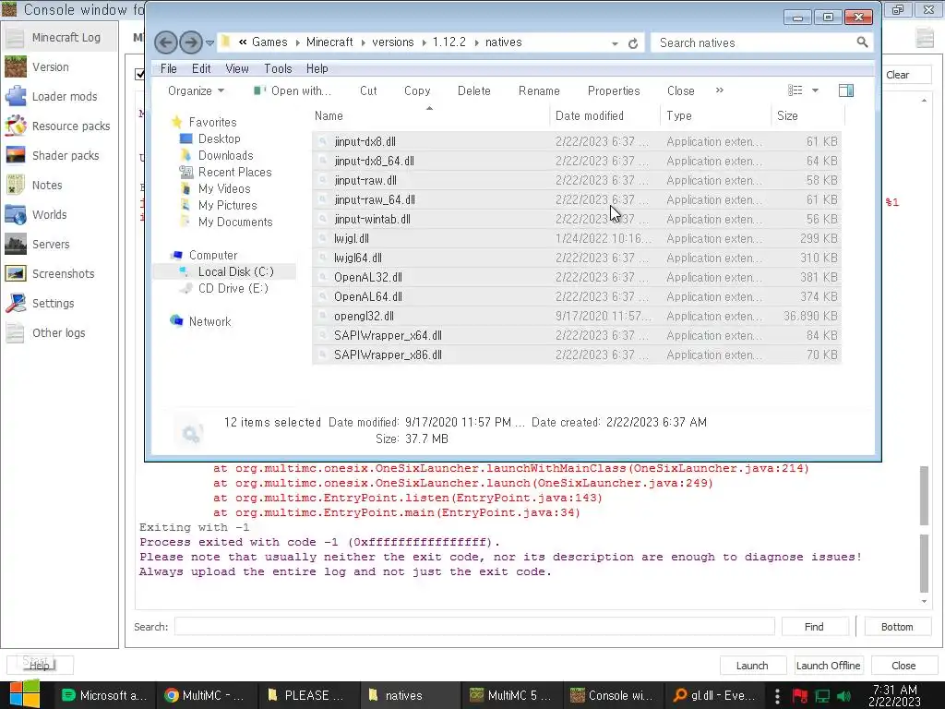Open the Version page icon
This screenshot has width=945, height=709.
[16, 66]
